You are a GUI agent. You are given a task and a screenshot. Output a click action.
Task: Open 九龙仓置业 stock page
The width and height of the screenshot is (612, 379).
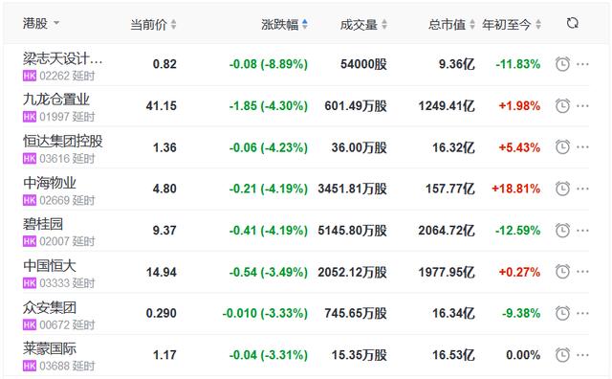(x=55, y=100)
